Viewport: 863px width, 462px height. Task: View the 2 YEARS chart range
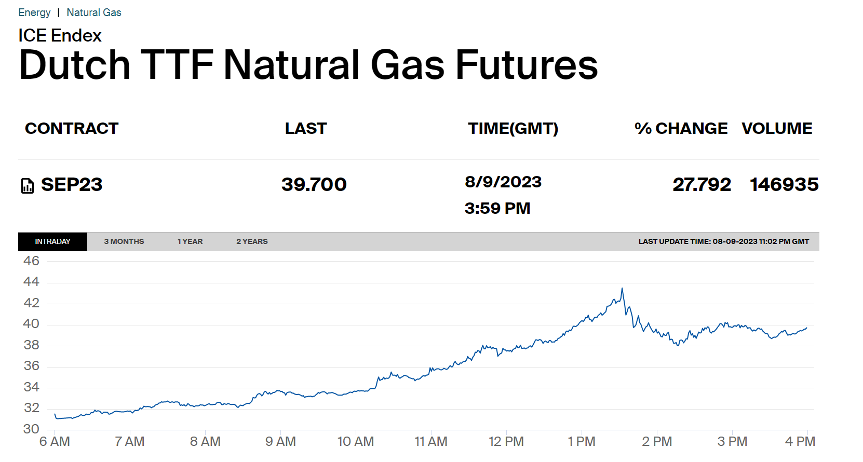(252, 241)
